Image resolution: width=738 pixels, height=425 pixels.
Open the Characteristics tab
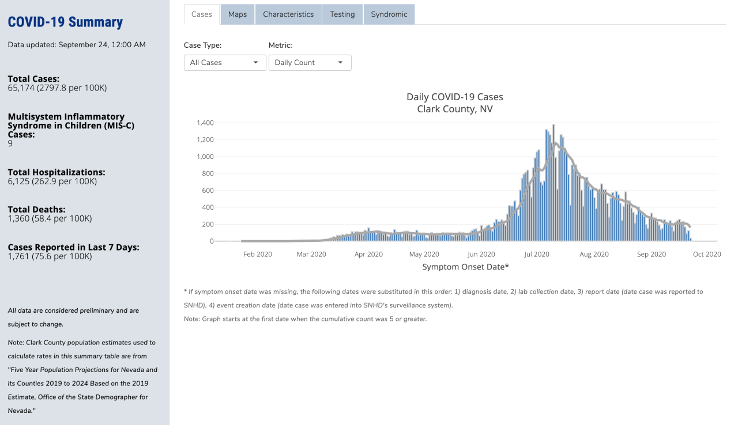[x=288, y=14]
